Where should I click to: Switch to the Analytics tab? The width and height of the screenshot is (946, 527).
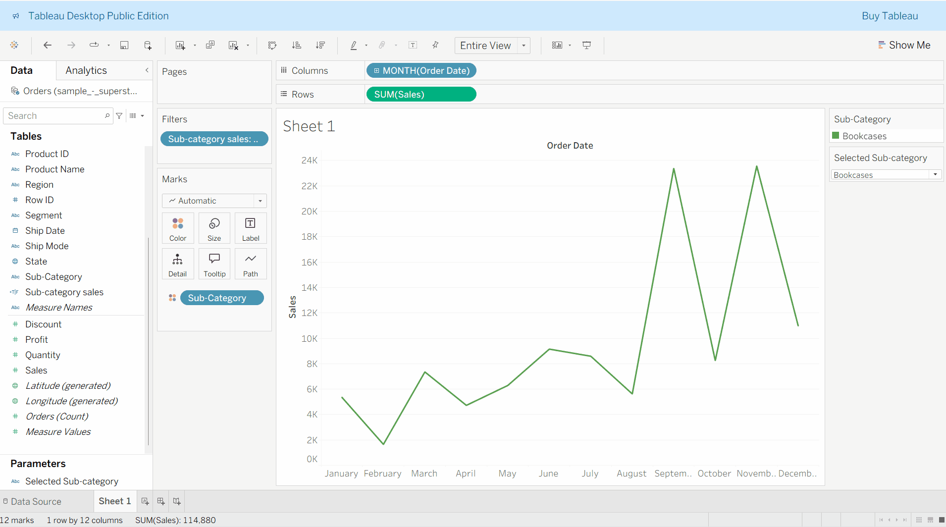click(x=86, y=70)
